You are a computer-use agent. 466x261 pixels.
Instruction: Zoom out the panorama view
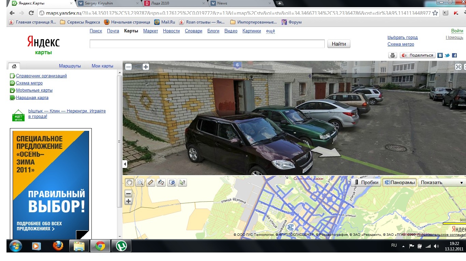pos(128,67)
